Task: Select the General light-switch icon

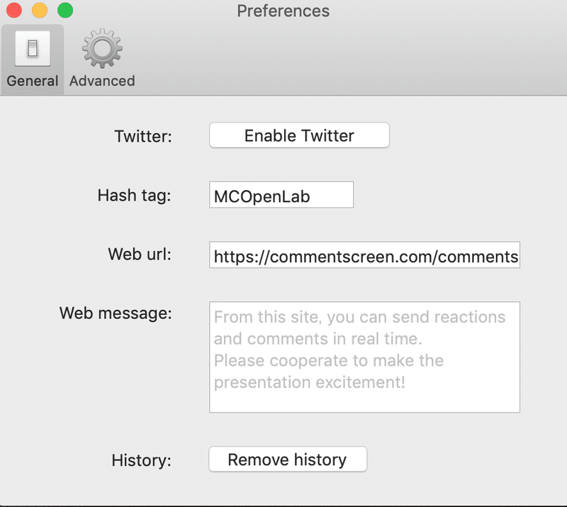Action: click(33, 48)
